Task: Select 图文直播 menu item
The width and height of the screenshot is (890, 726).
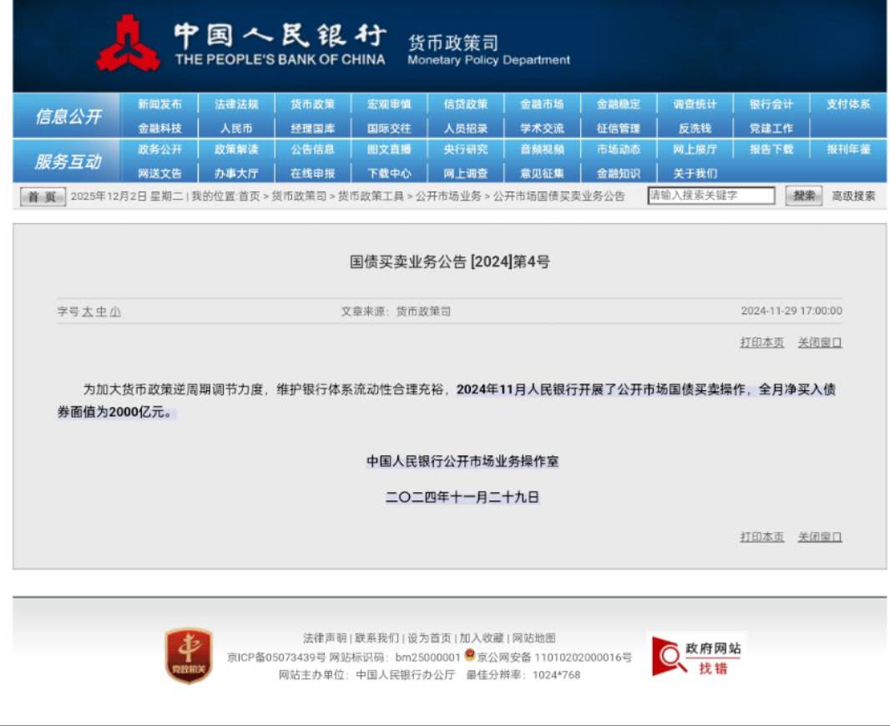Action: tap(389, 149)
